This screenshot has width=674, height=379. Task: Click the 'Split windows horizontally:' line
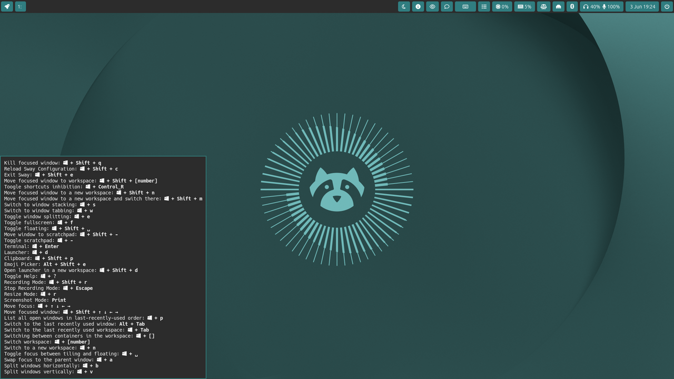click(x=51, y=366)
